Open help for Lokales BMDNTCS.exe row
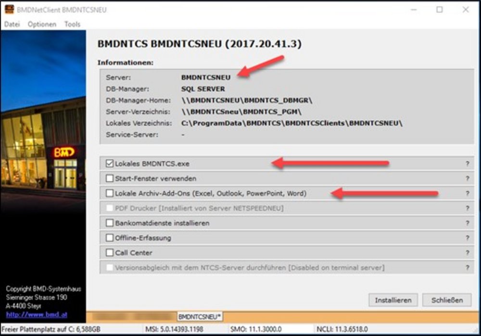Screen dimensions: 481x336 [467, 164]
